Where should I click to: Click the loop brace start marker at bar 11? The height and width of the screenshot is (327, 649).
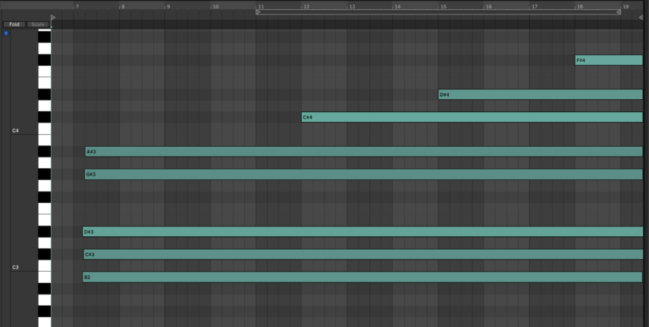tap(259, 12)
